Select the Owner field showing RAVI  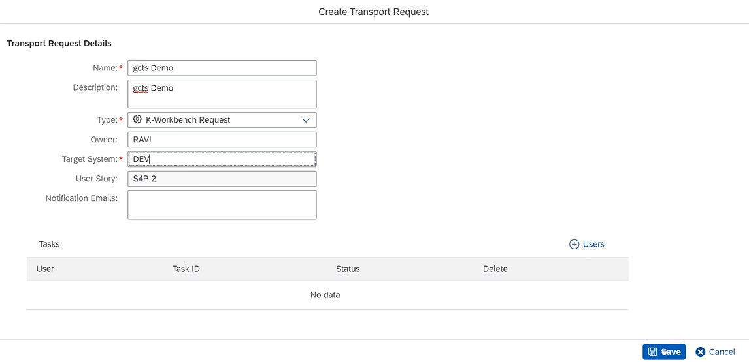point(222,140)
